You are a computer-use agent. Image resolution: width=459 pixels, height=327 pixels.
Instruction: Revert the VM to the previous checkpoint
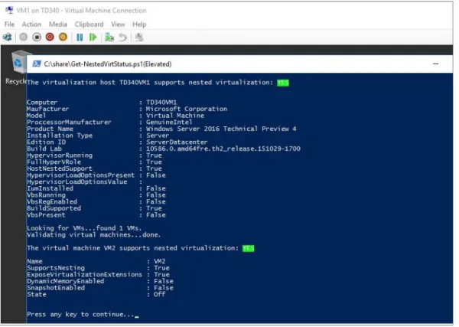click(122, 38)
